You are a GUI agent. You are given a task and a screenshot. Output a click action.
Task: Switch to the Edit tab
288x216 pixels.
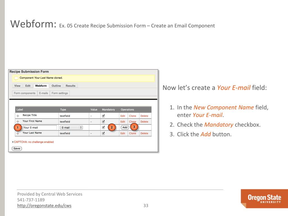[x=28, y=86]
